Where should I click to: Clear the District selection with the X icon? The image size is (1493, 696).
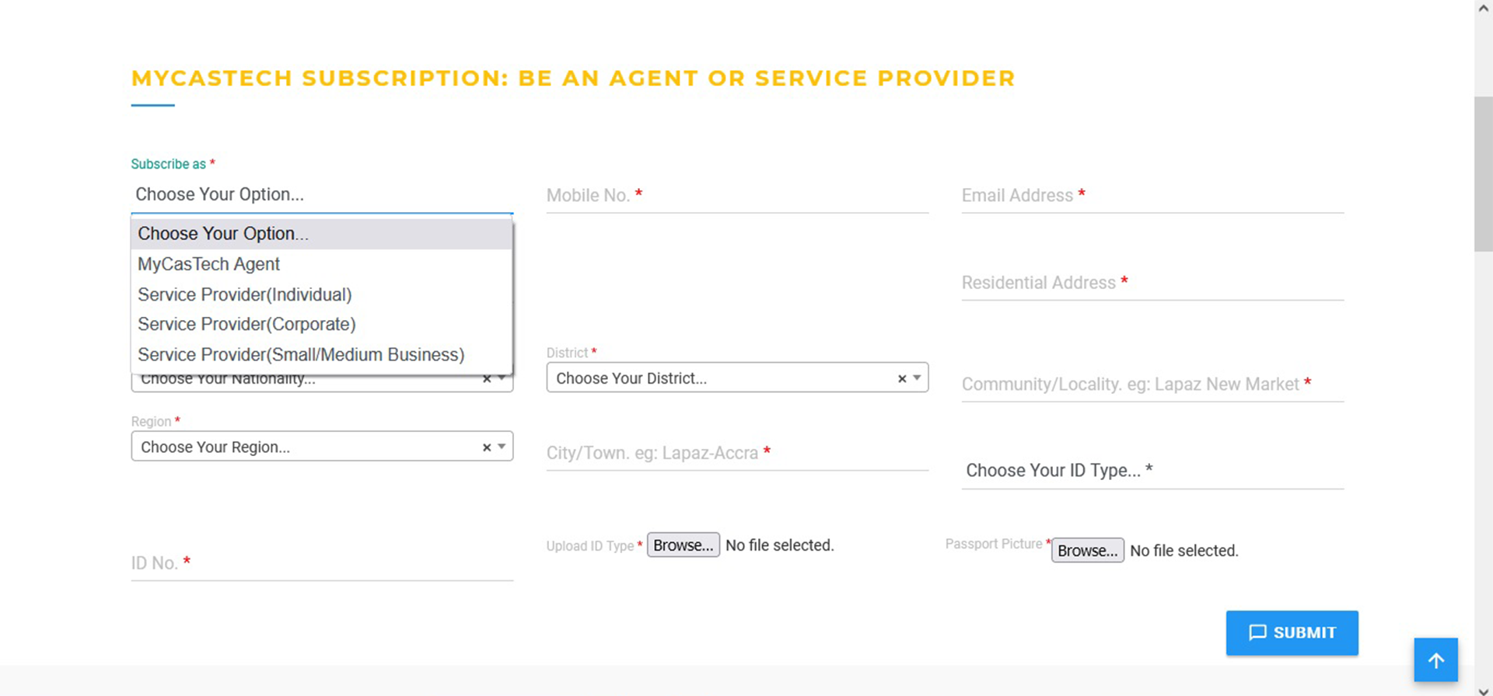pyautogui.click(x=902, y=378)
